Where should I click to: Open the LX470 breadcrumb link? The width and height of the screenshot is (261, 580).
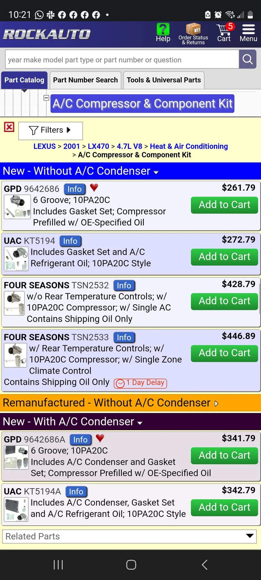pos(98,147)
